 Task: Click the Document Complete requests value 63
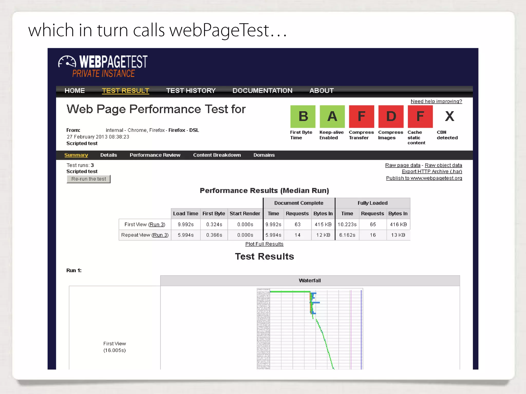(x=297, y=224)
